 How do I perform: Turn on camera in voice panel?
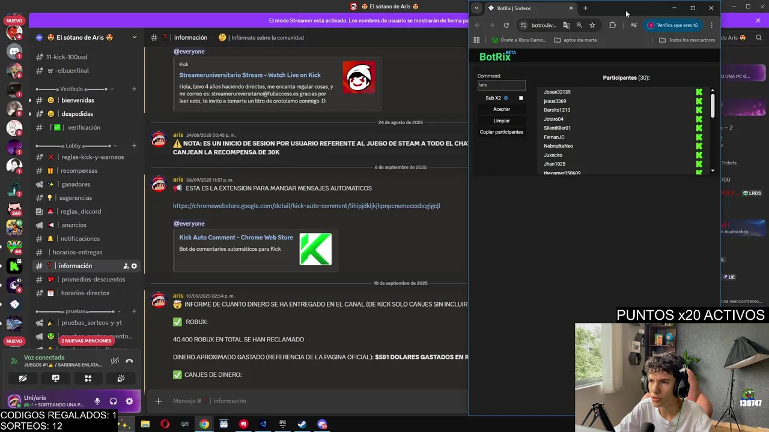click(x=23, y=379)
